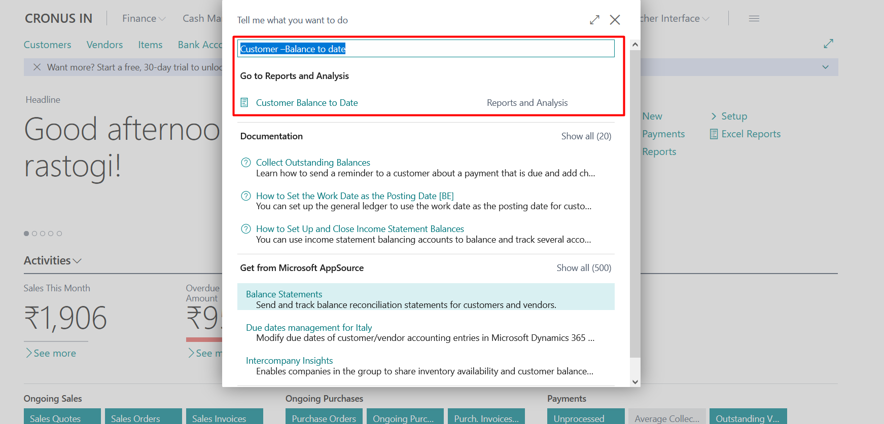Open Collect Outstanding Balances documentation

[x=313, y=163]
